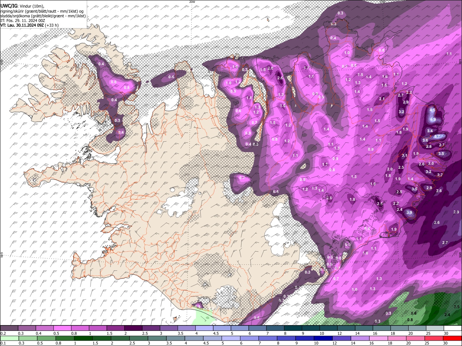This screenshot has height=346, width=462.
Task: Click the 'UWC/IG: Vindur (10m)' title line
Action: pyautogui.click(x=22, y=6)
